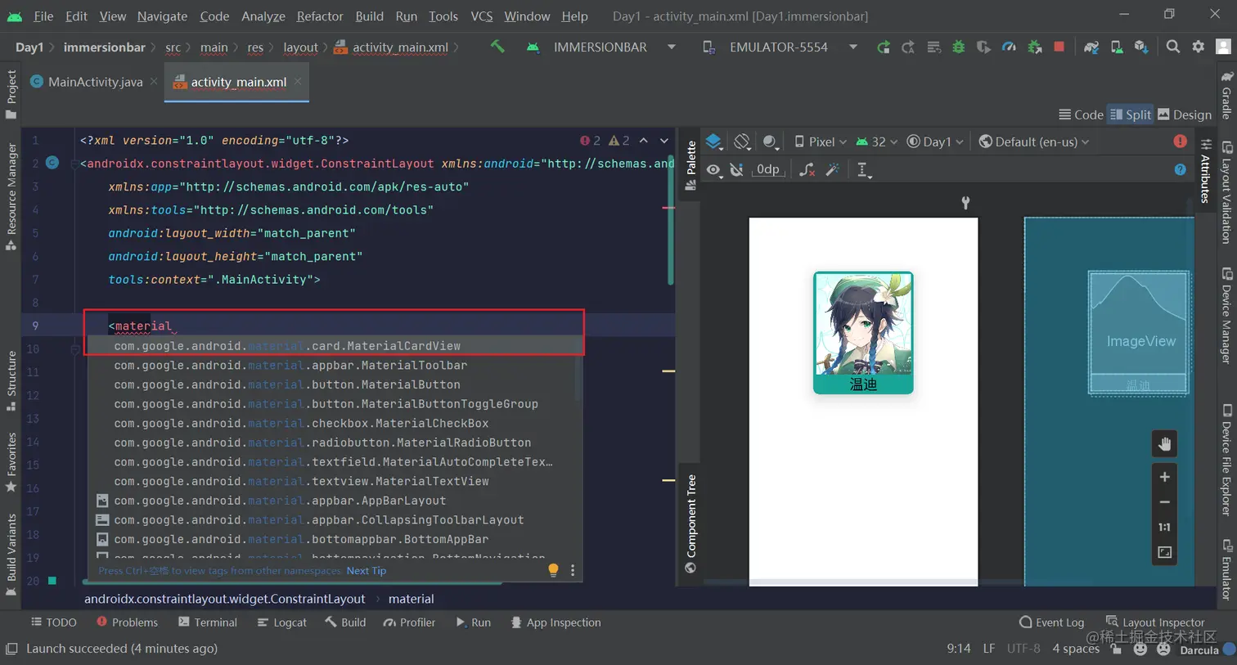Set design zoom to 1:1
Screen dimensions: 1237x665
click(1164, 528)
